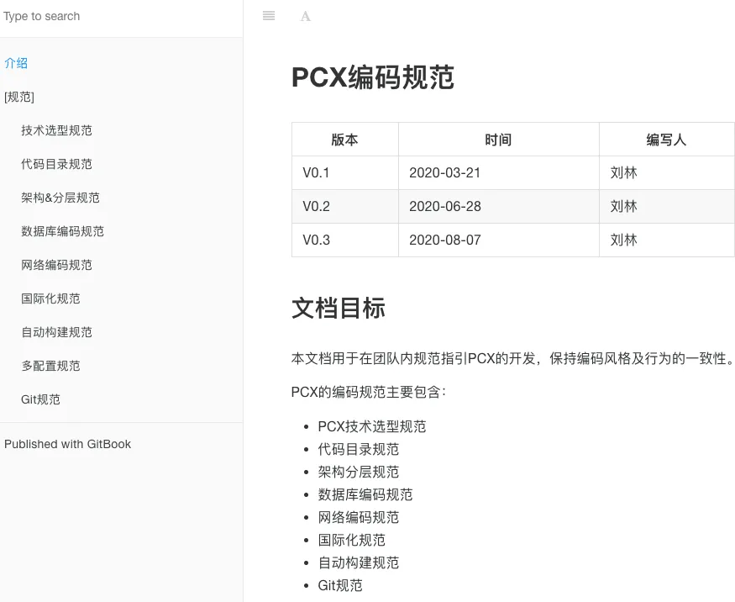Open 自动构建规范 in the sidebar
The image size is (735, 602).
click(x=56, y=332)
